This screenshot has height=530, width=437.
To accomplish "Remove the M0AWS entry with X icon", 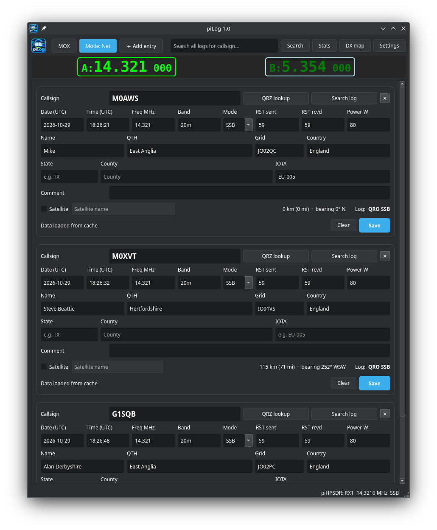I will [x=385, y=98].
